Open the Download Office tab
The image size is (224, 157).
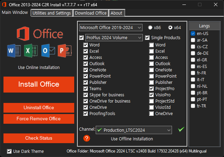(x=91, y=13)
